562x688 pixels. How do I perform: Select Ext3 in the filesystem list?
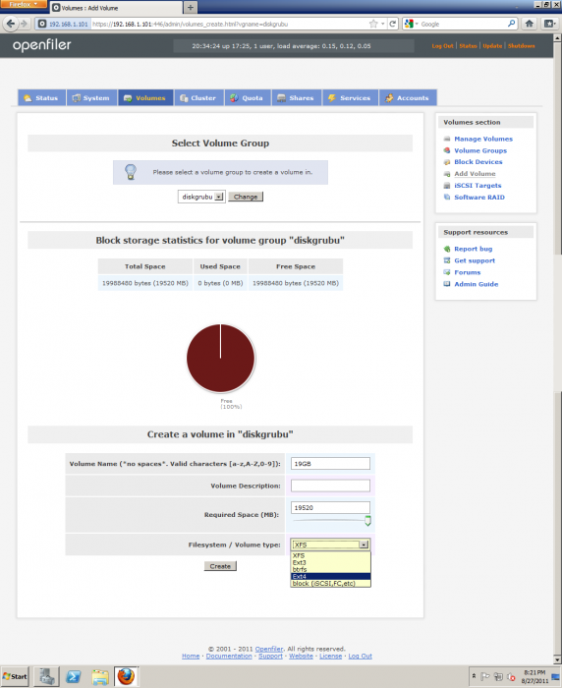[x=330, y=562]
